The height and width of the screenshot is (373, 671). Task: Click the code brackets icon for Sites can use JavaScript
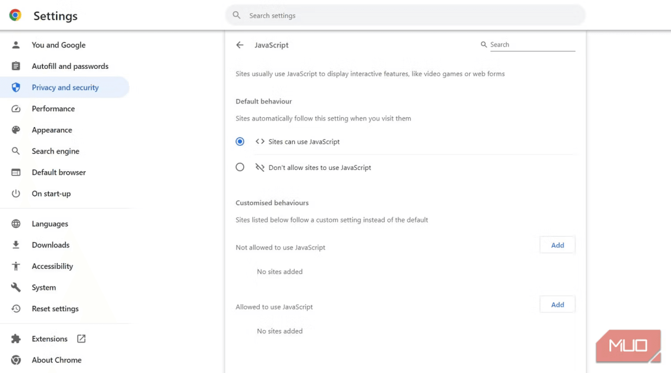260,142
